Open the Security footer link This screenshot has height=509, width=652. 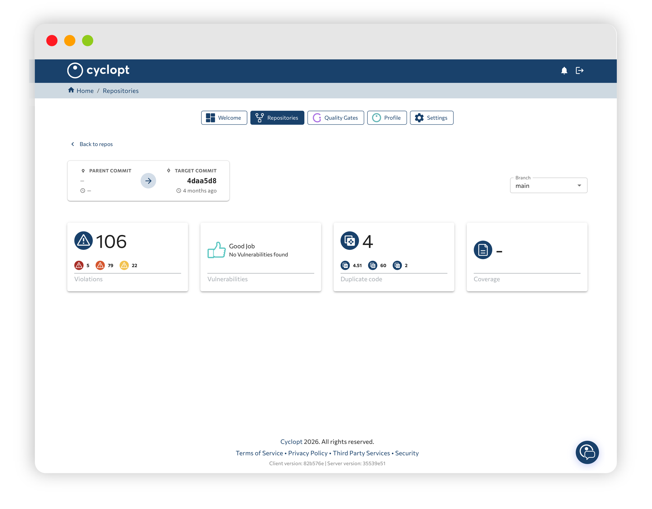(407, 453)
